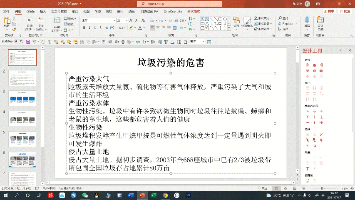Toggle strikethrough text formatting
The image size is (355, 200).
[106, 28]
